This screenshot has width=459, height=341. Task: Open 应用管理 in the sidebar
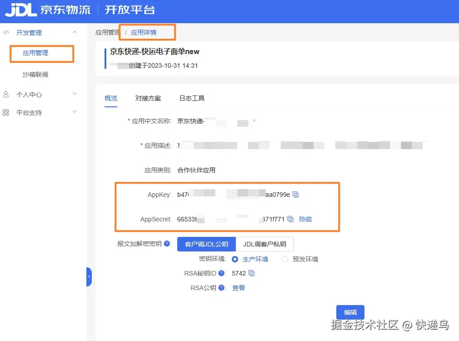35,53
